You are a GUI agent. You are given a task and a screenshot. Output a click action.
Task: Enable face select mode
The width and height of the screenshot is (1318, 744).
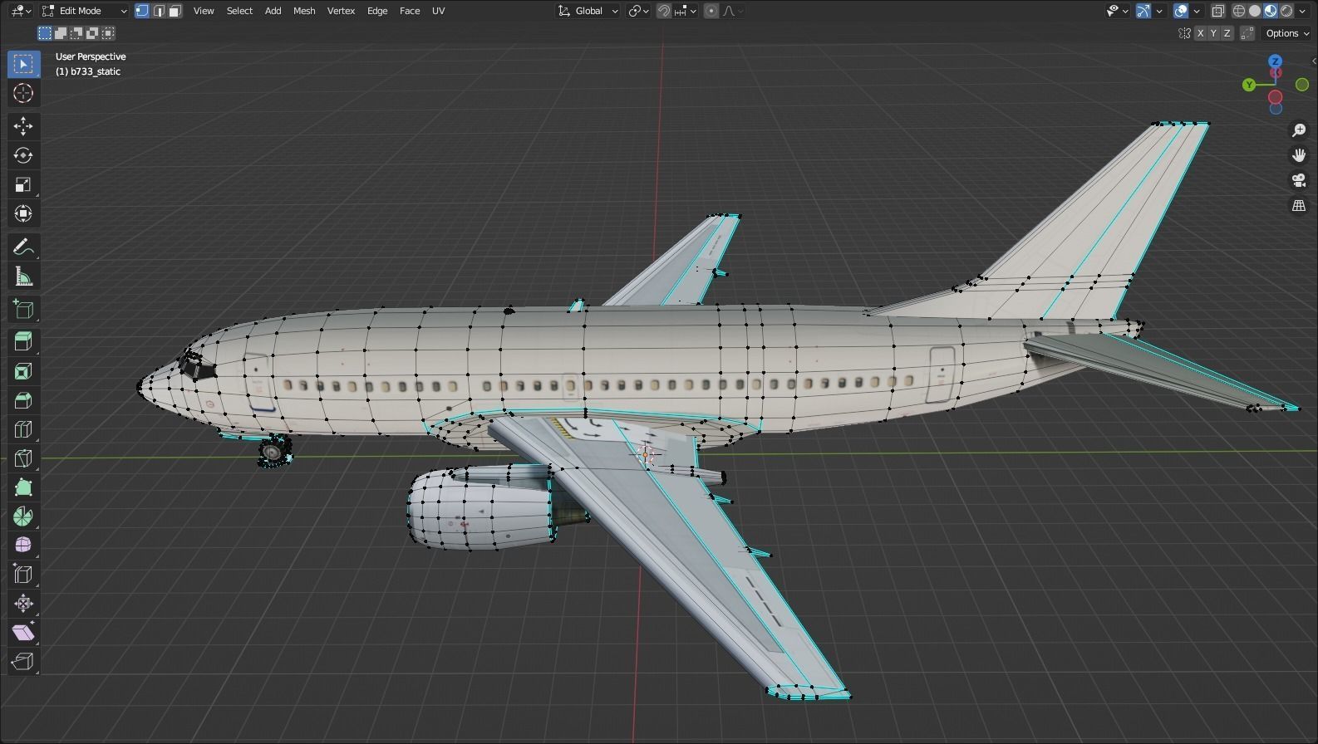pos(175,11)
